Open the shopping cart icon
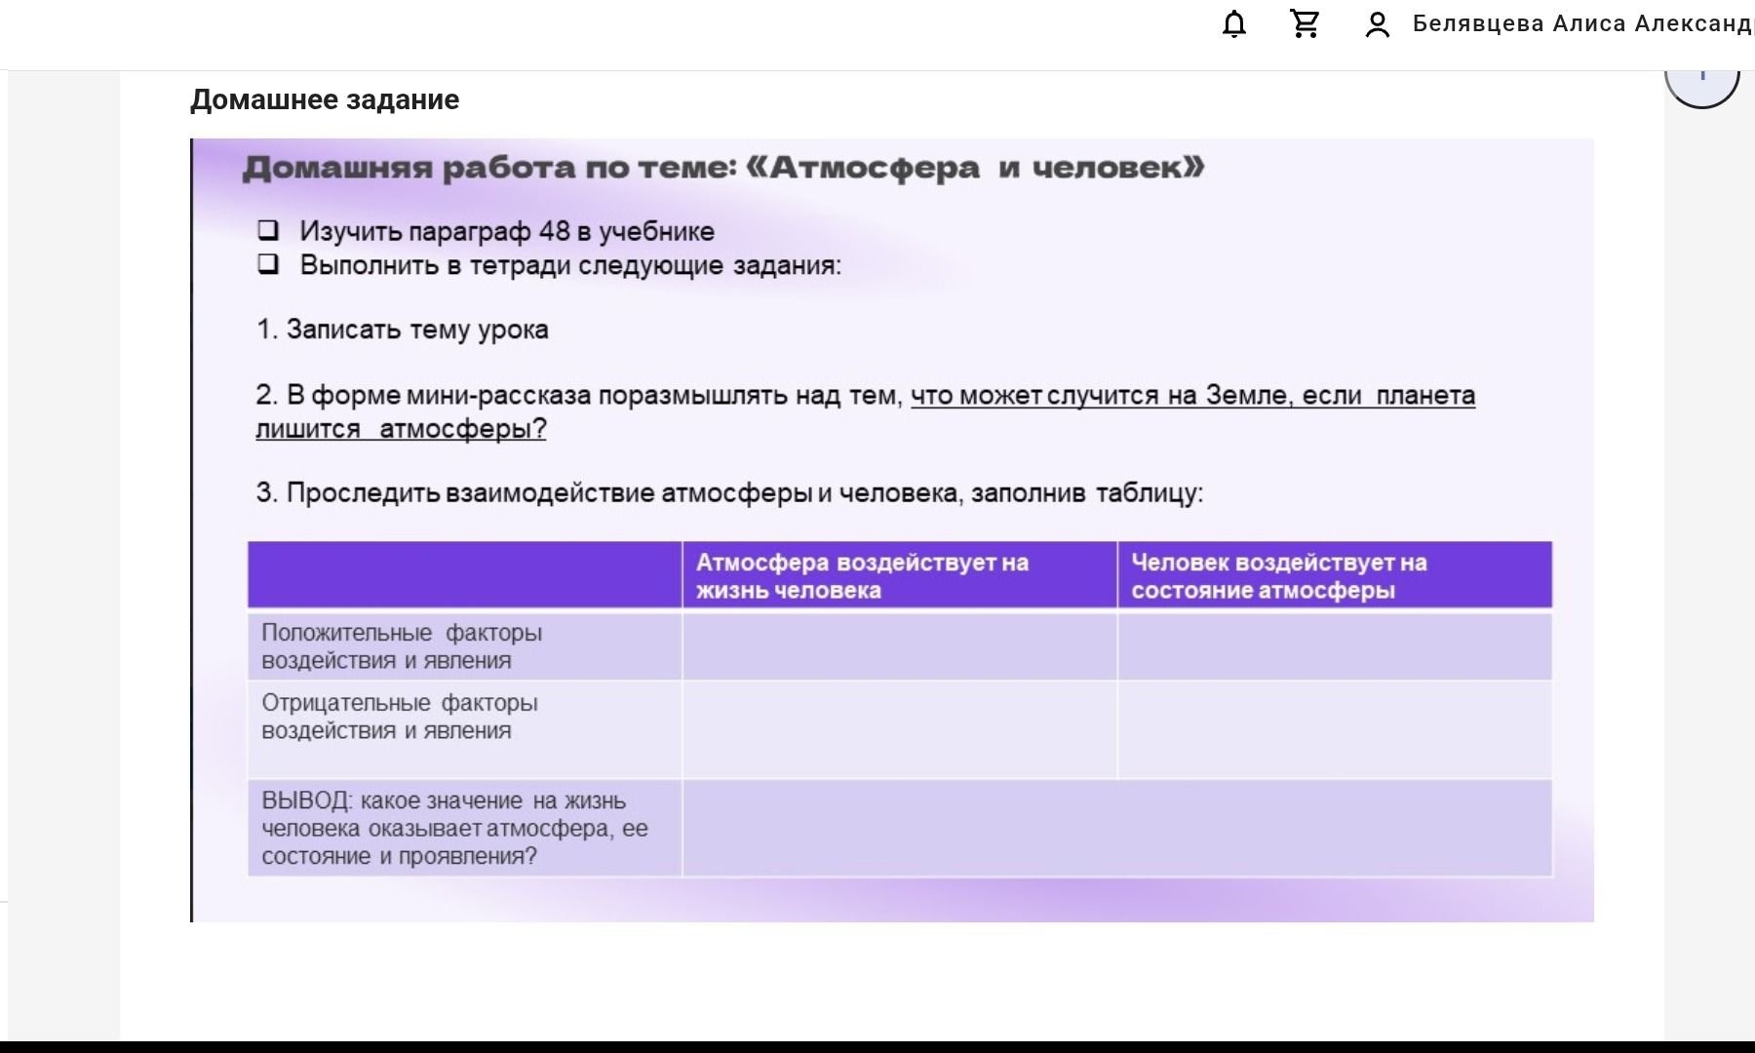 1305,23
